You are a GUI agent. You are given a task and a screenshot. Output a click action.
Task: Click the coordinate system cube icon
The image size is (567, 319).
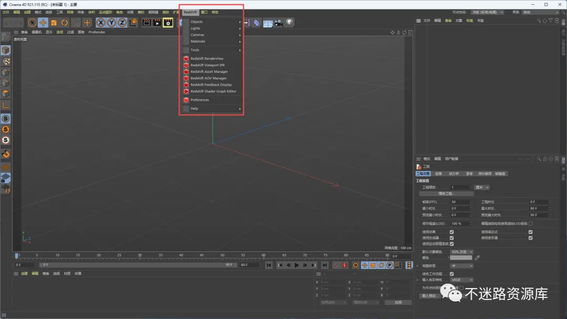133,23
